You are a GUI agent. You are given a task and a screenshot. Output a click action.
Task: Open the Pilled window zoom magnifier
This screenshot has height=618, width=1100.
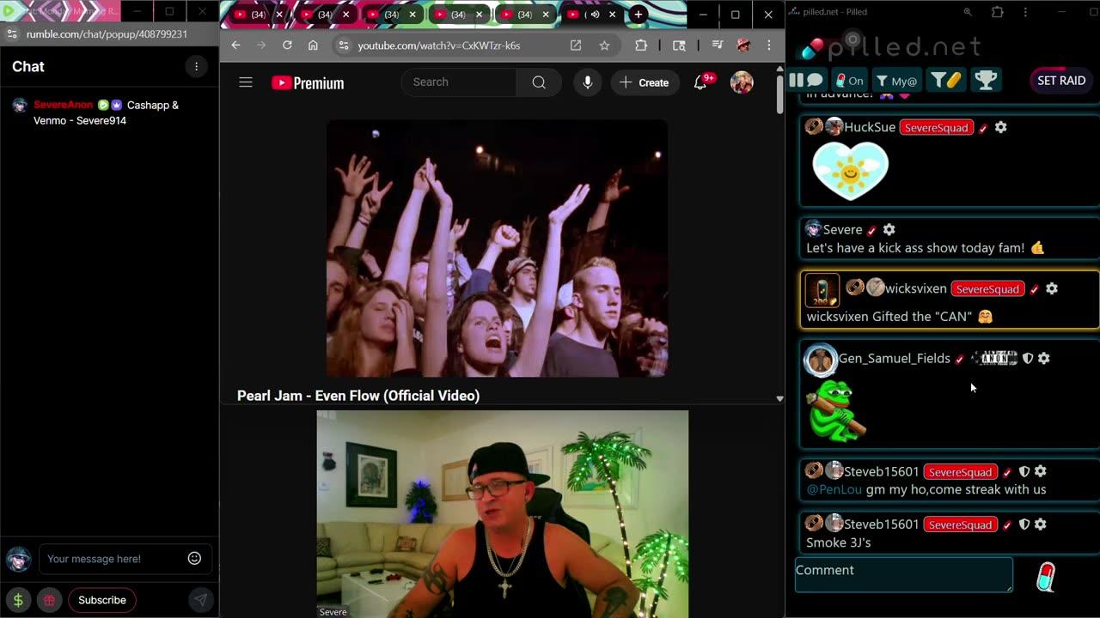tap(968, 12)
